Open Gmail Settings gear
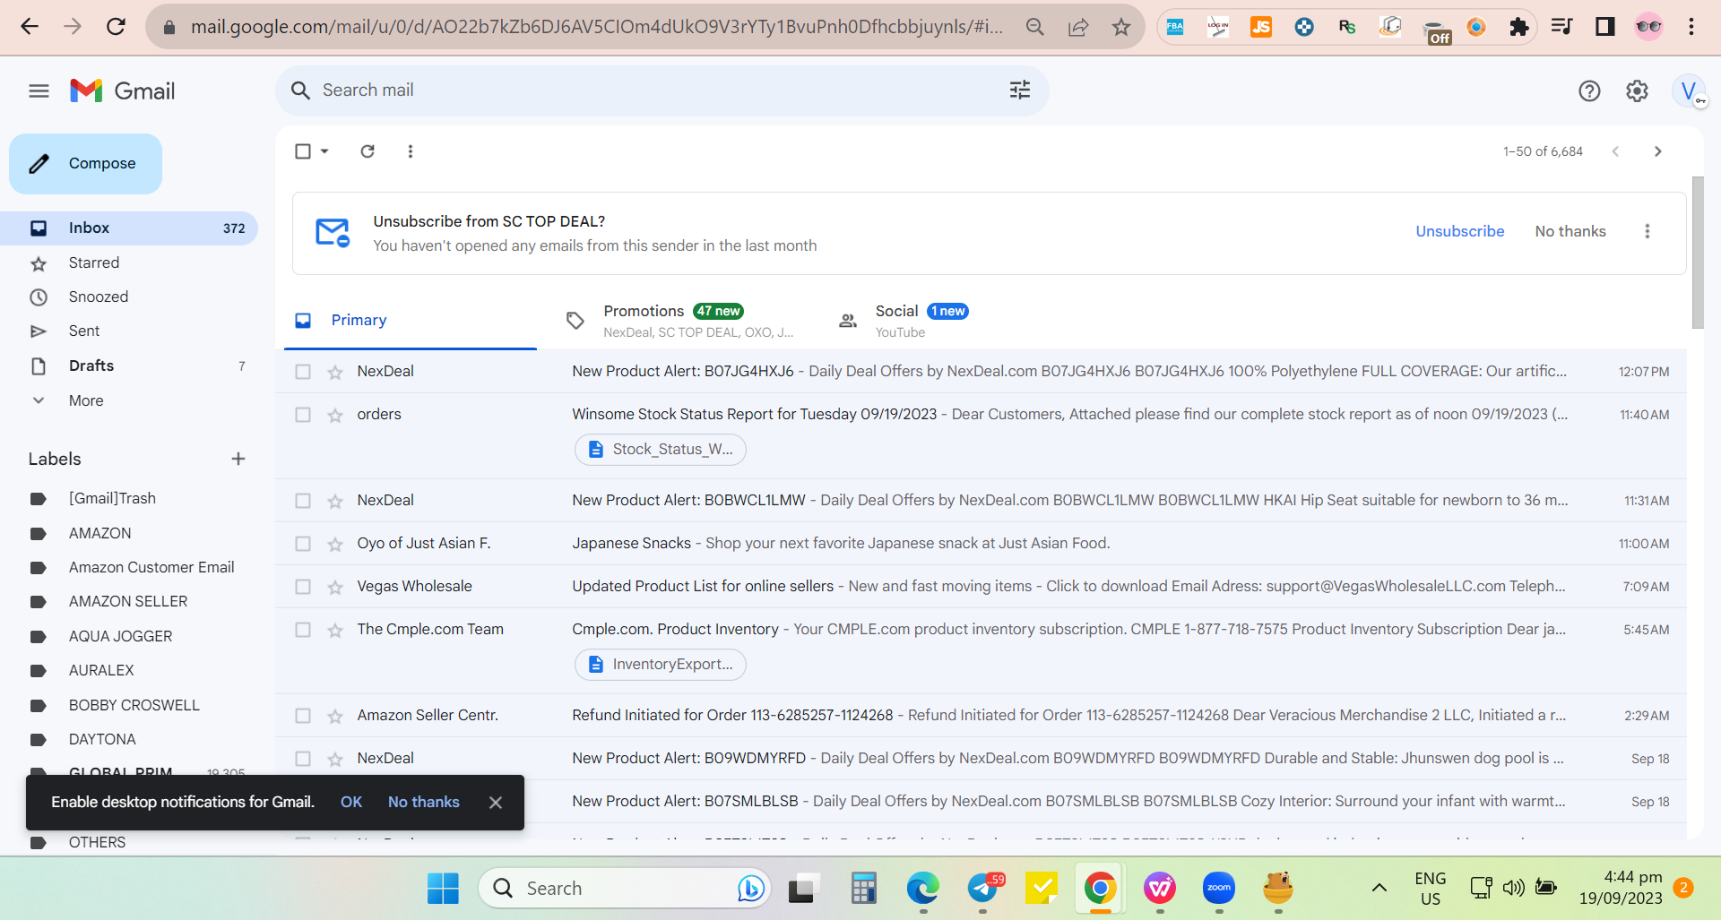 (x=1637, y=90)
